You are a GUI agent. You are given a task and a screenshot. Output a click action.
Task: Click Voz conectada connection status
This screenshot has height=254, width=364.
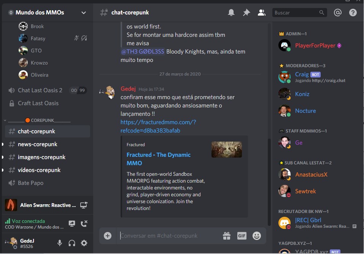[28, 221]
